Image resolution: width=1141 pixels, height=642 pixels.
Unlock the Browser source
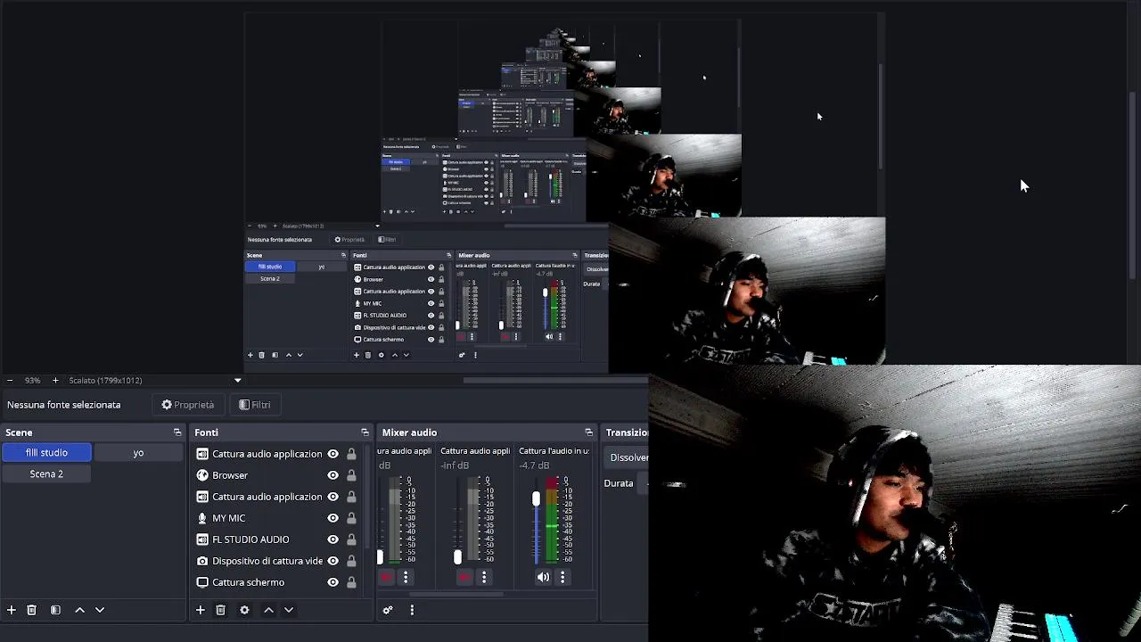tap(351, 475)
